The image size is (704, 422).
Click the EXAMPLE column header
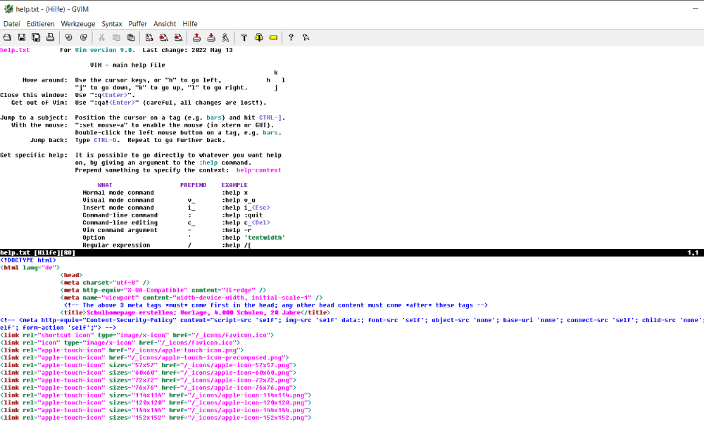234,185
